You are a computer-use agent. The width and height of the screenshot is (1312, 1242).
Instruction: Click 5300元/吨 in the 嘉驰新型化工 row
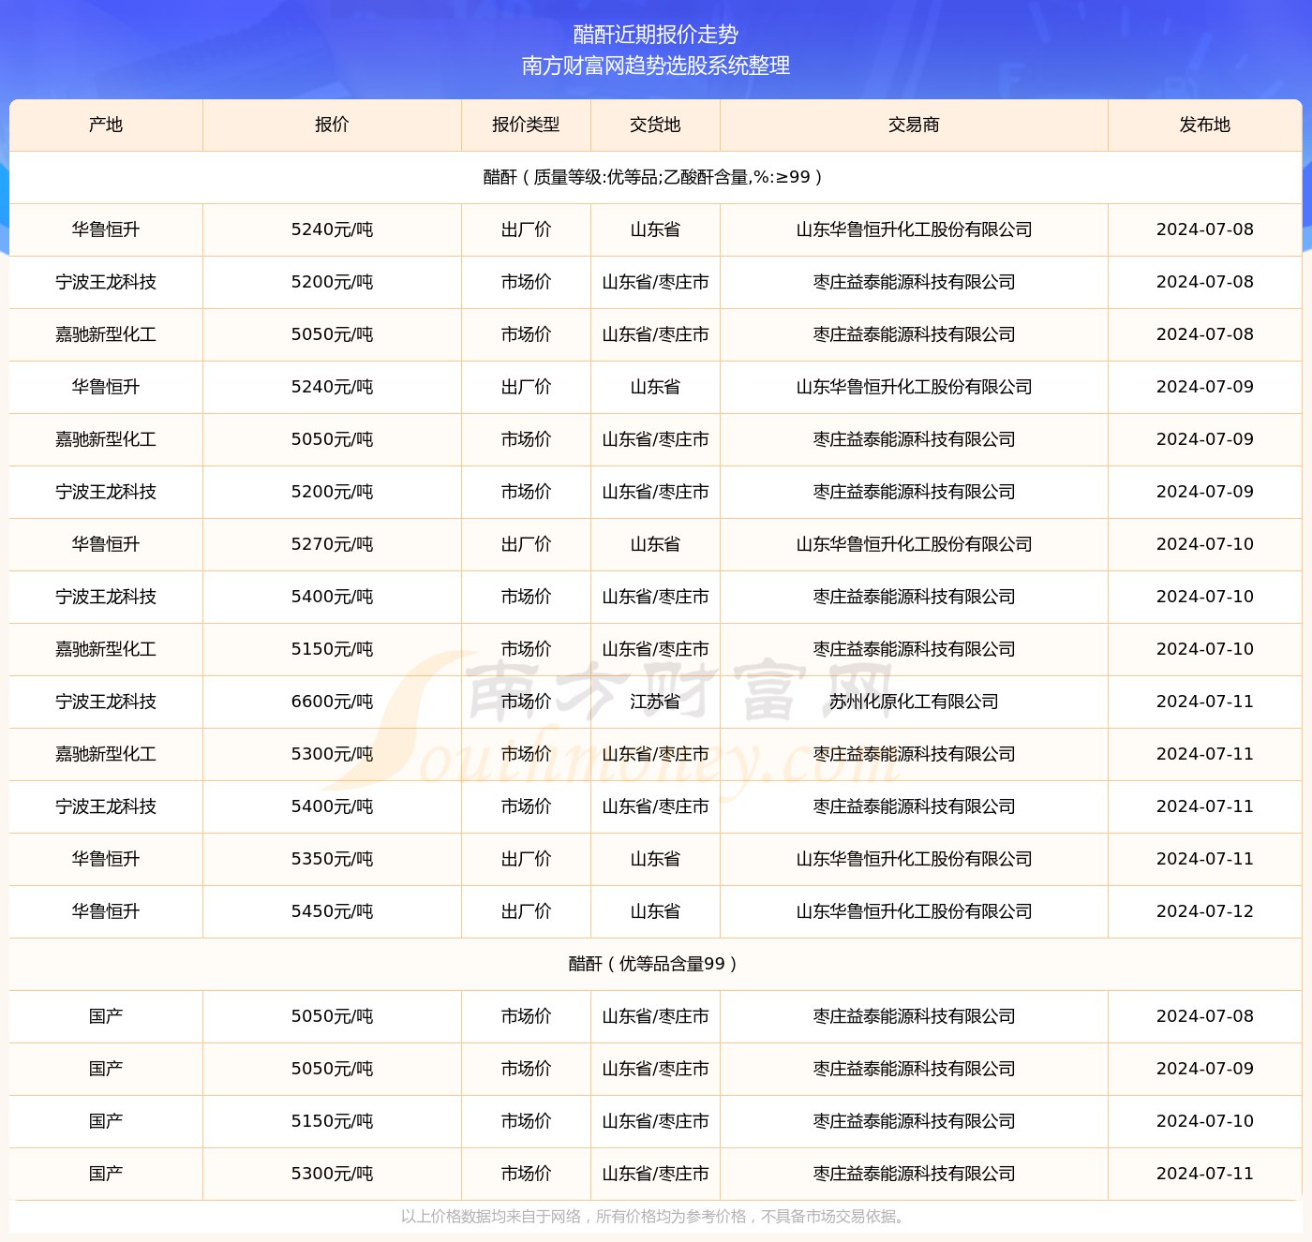(x=332, y=754)
